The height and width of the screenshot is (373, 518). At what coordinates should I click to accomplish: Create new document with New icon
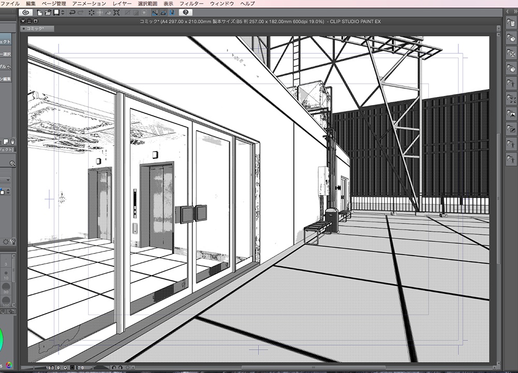(40, 12)
